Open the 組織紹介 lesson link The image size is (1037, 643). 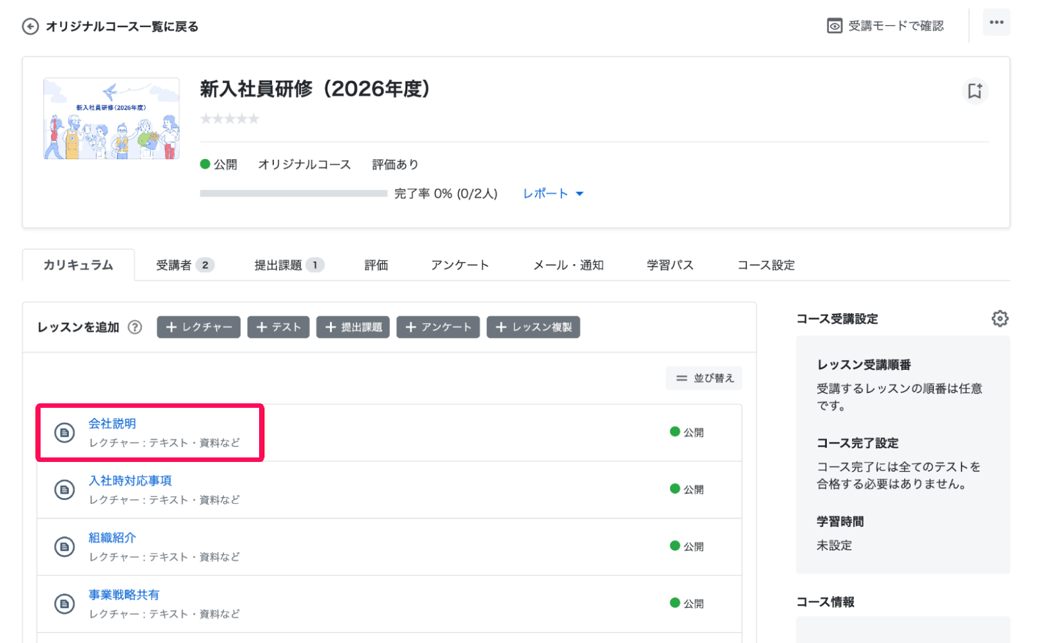click(112, 537)
